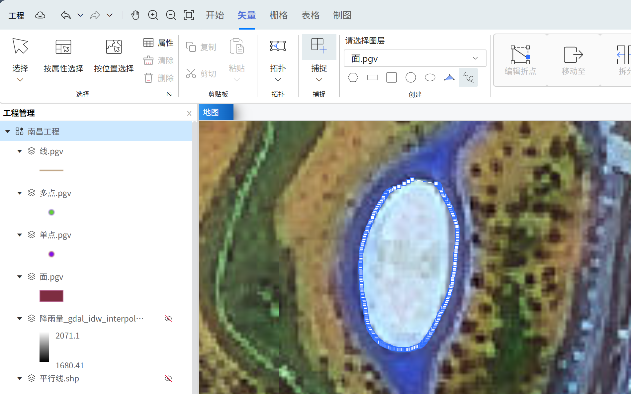Switch to the 栅格 ribbon tab
This screenshot has width=631, height=394.
pos(278,15)
